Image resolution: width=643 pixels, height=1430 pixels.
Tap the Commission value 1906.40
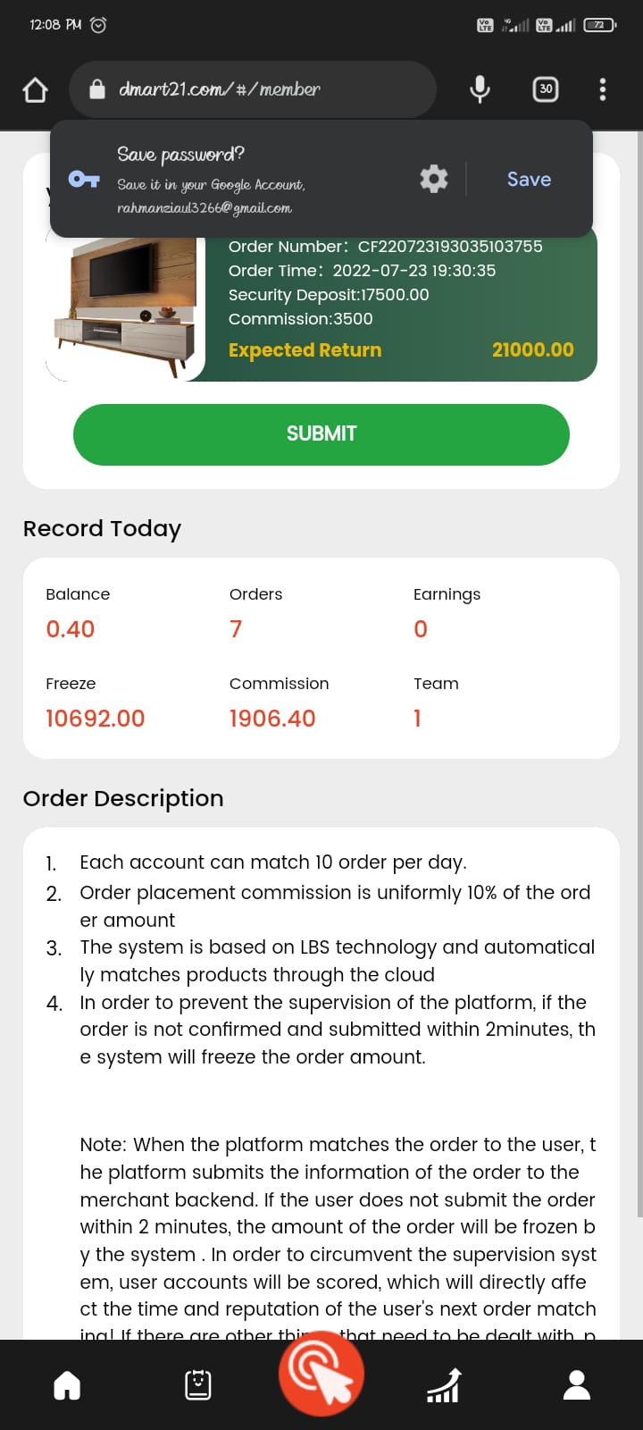point(272,719)
